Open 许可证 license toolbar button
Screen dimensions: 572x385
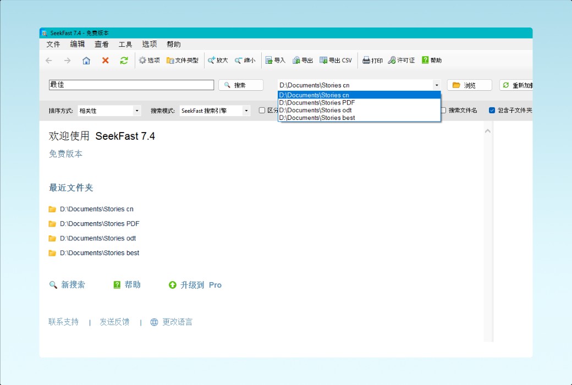point(402,60)
